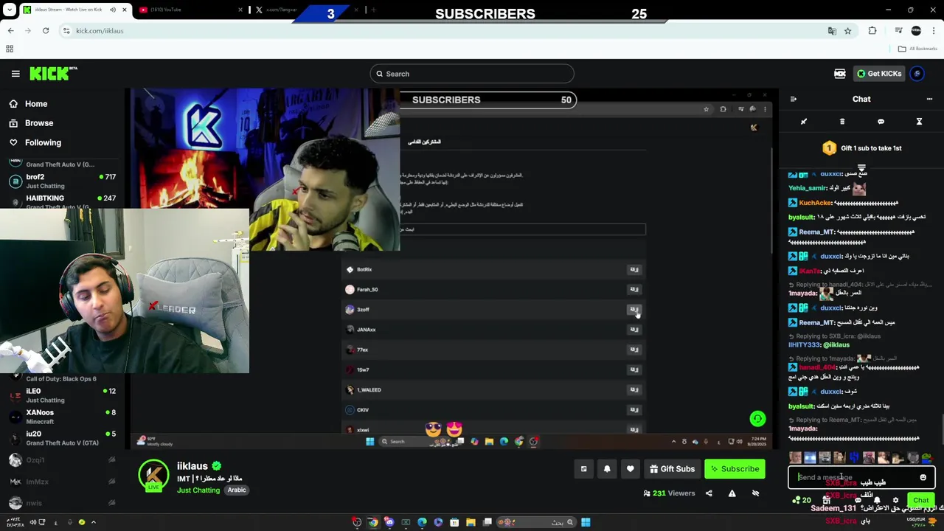
Task: Open XANoos Minecraft channel
Action: coord(63,417)
